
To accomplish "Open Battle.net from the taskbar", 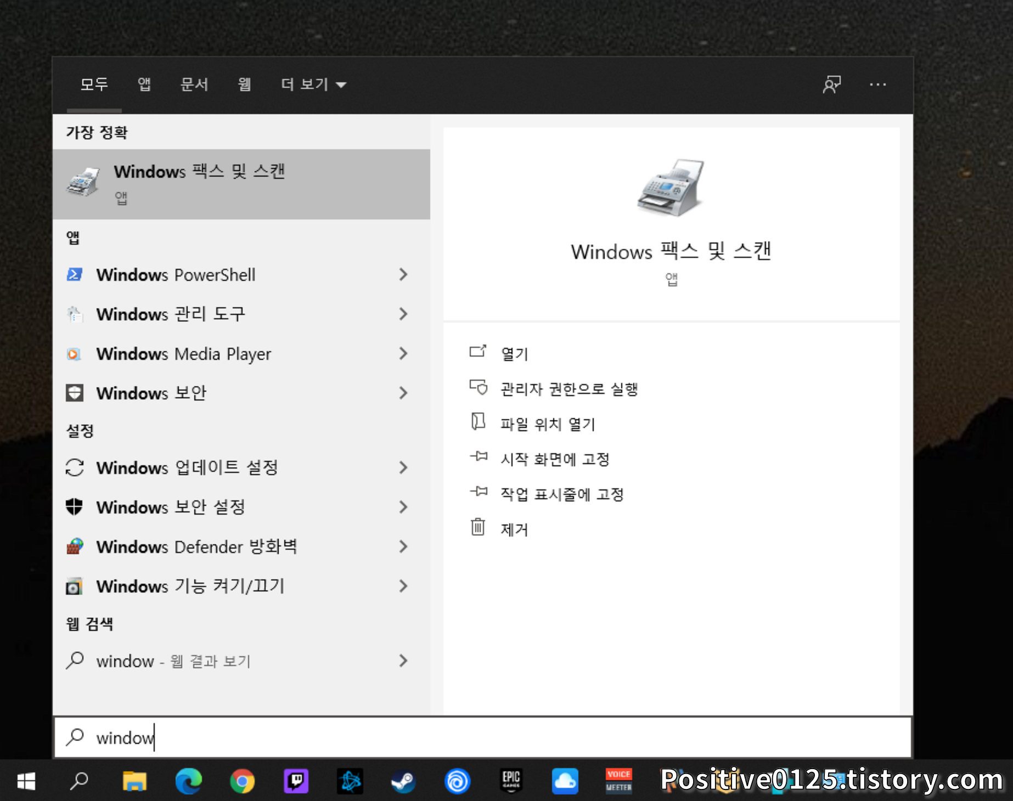I will 350,781.
